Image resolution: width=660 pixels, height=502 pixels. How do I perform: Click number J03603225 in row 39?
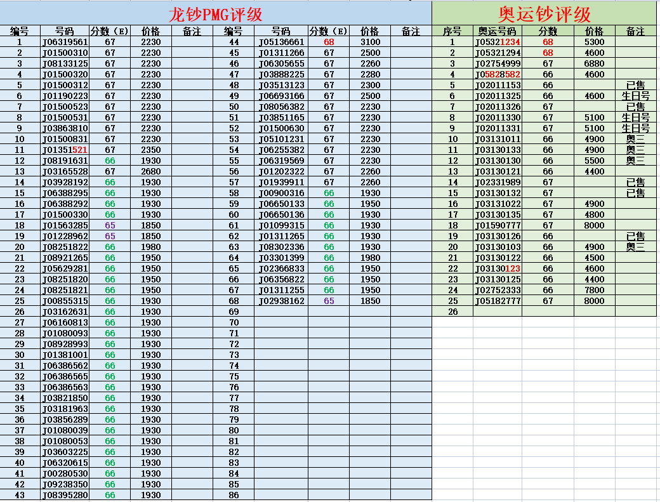[65, 452]
